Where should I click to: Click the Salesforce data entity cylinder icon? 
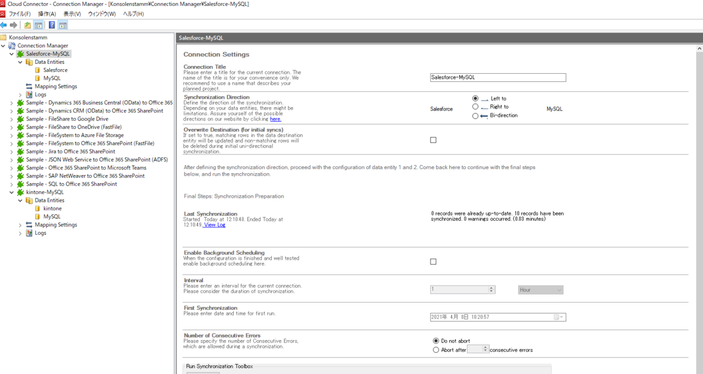tap(38, 70)
